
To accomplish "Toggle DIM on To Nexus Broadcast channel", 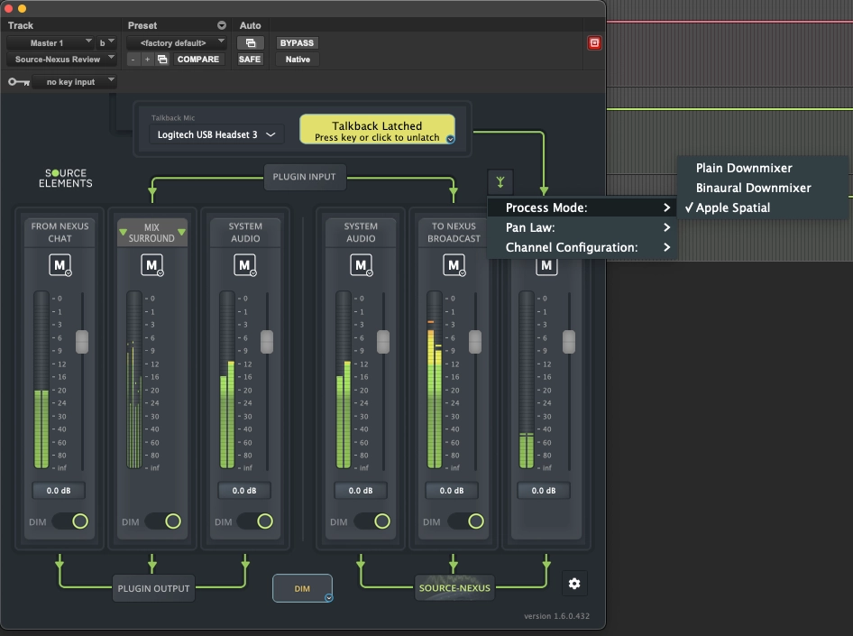I will (x=468, y=521).
